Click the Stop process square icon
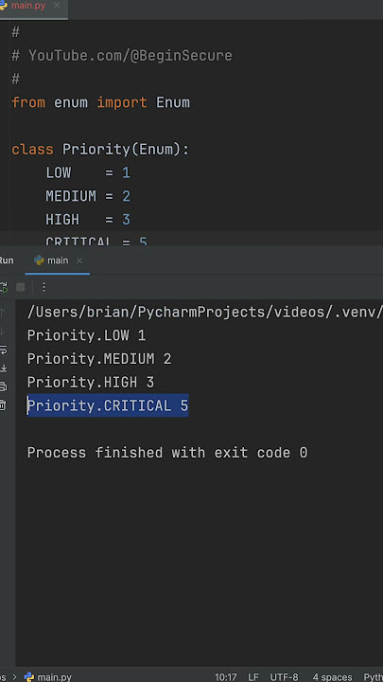Viewport: 383px width, 682px height. (x=21, y=287)
